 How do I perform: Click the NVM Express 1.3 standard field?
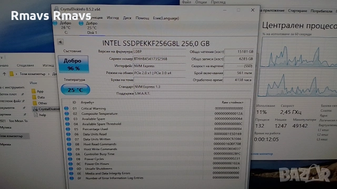click(193, 87)
